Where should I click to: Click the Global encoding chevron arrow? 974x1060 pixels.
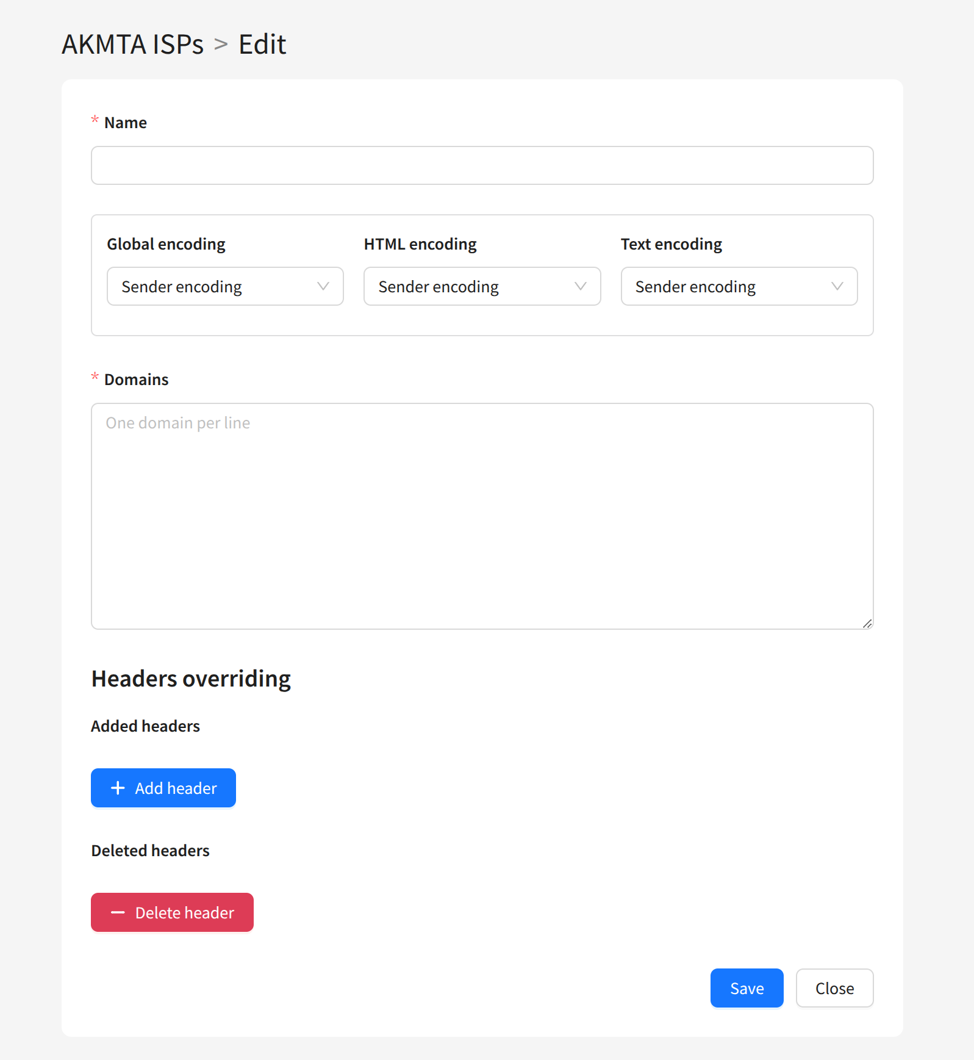coord(323,286)
